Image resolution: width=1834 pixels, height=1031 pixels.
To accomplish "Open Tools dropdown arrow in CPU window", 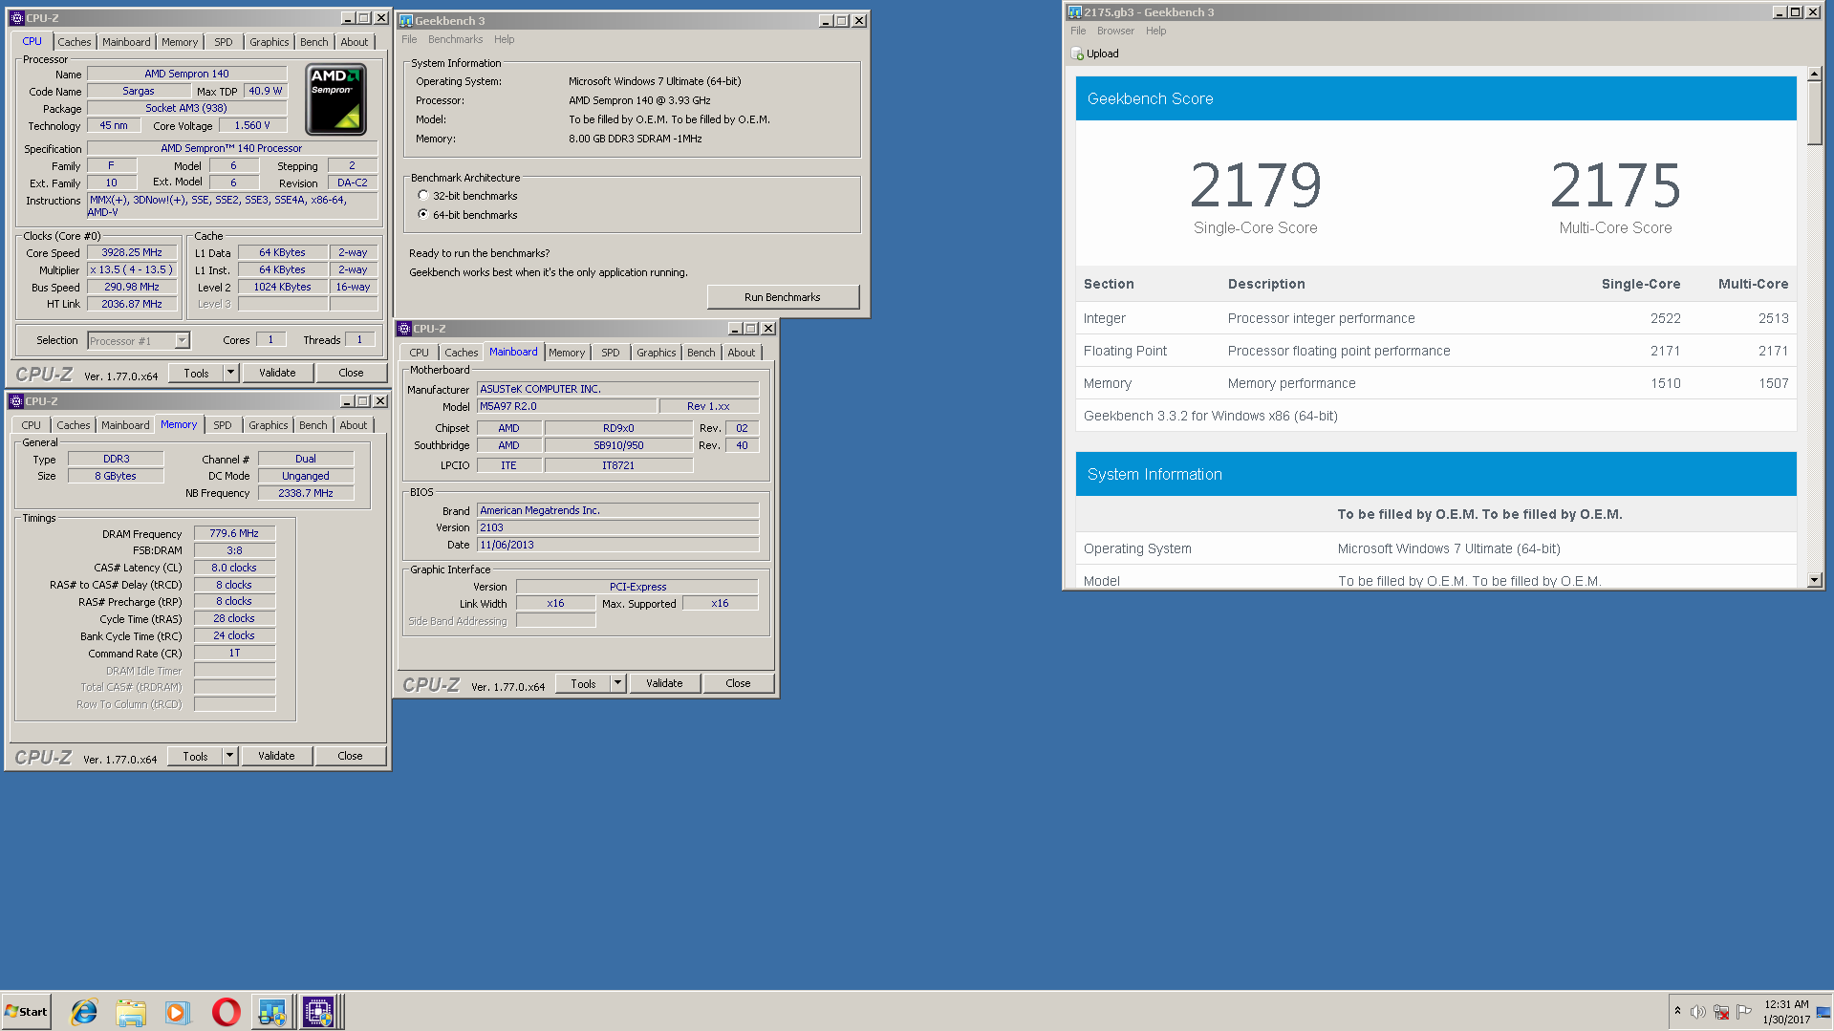I will 230,373.
